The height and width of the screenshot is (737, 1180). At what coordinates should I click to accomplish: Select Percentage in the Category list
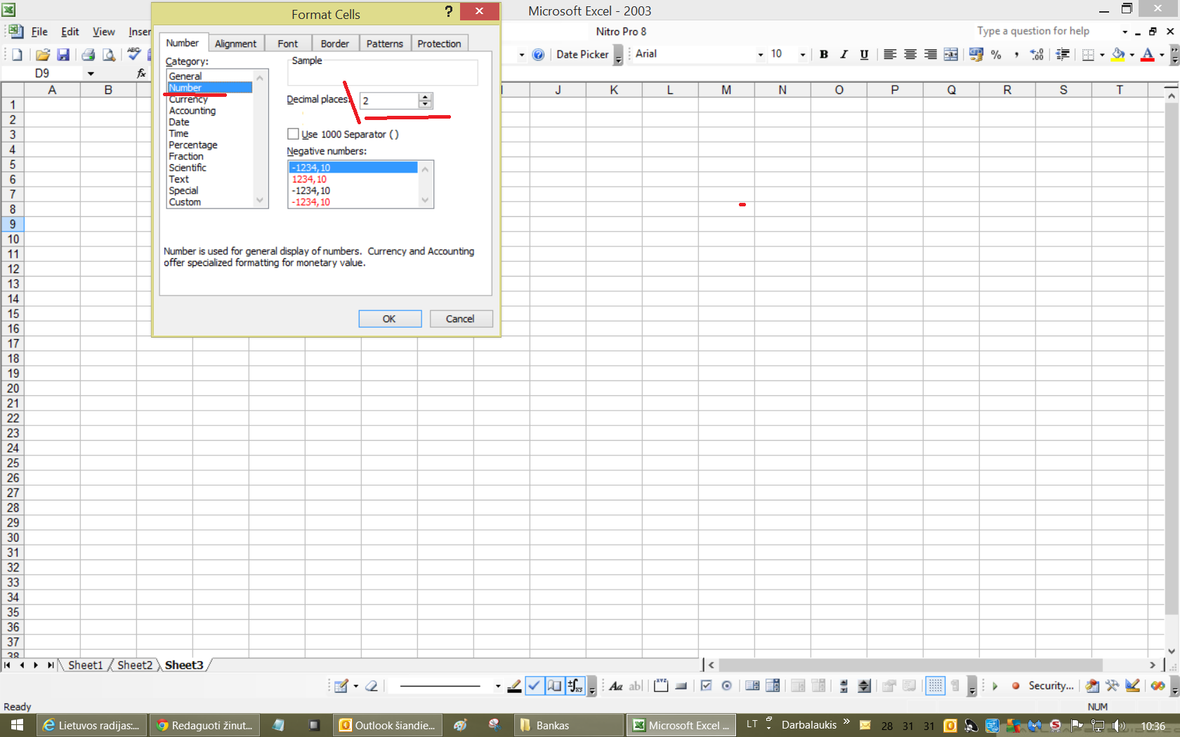tap(193, 145)
